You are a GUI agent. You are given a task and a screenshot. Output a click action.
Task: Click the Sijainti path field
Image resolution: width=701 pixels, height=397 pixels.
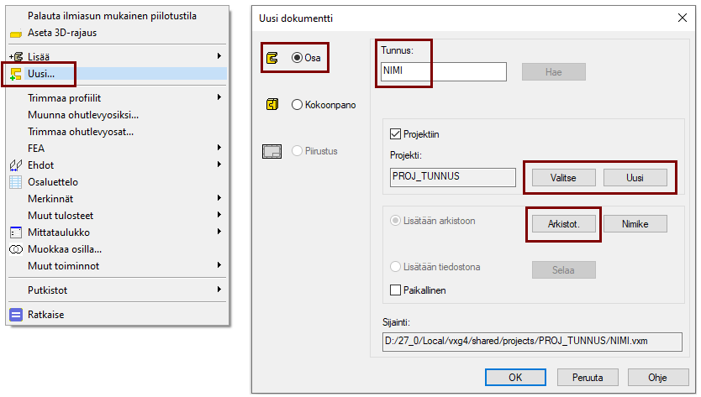[x=532, y=342]
